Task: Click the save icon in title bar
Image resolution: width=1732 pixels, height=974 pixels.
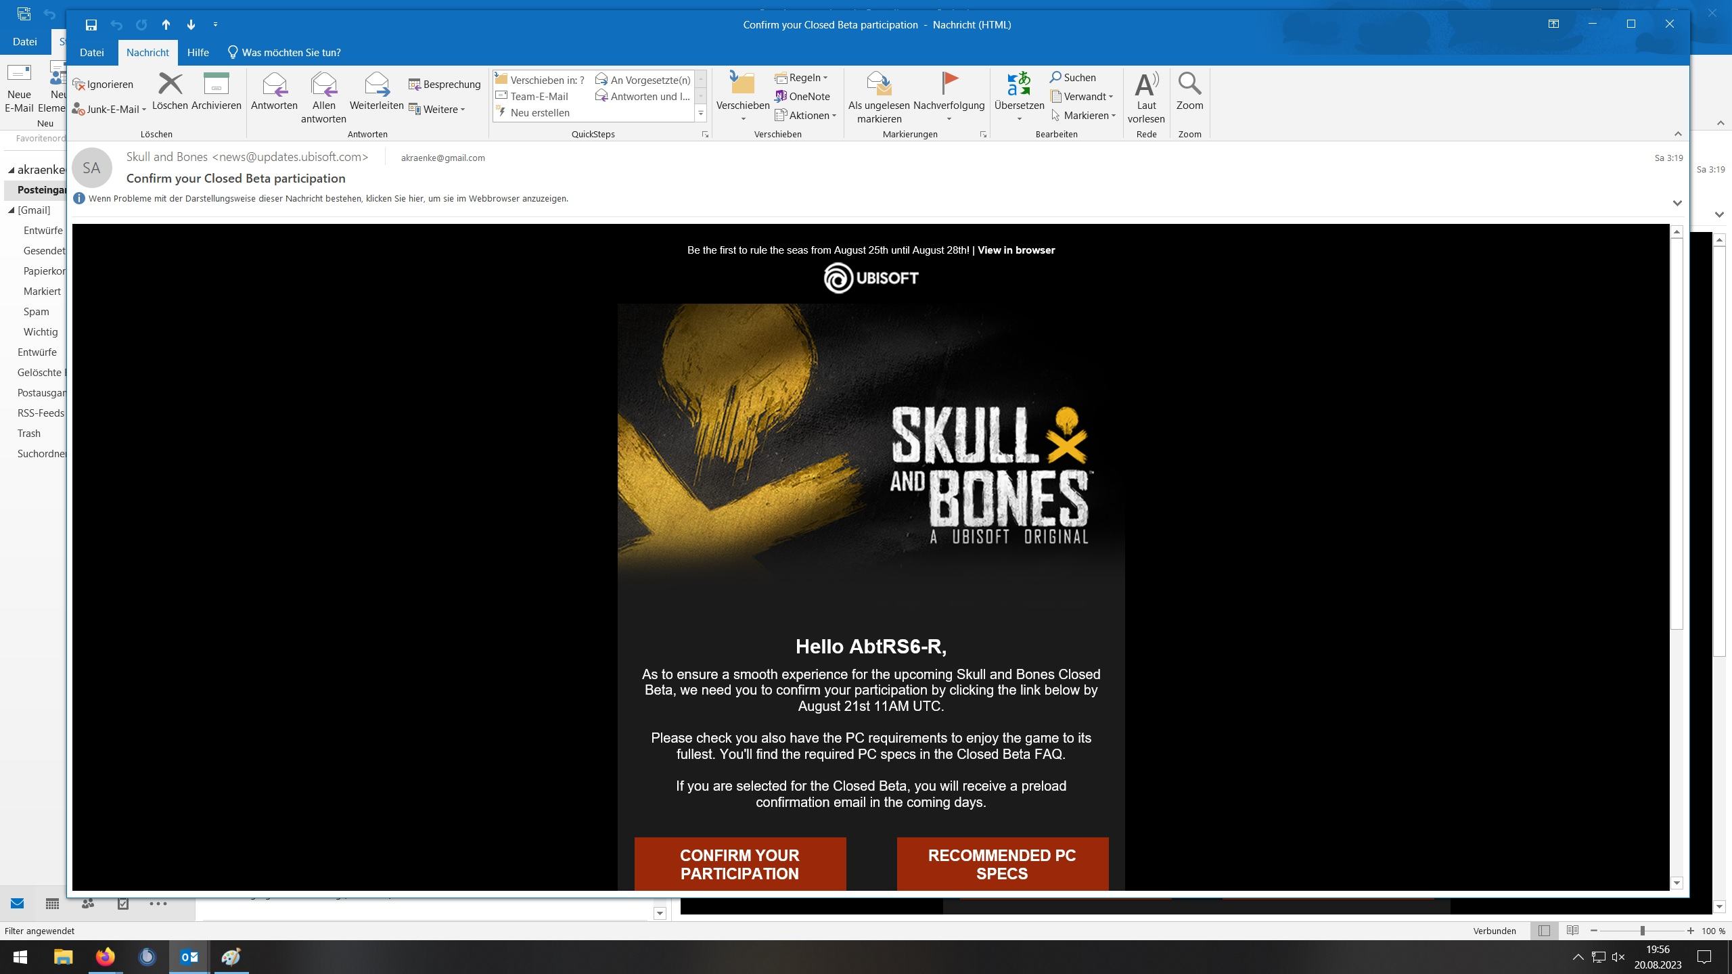Action: (x=91, y=25)
